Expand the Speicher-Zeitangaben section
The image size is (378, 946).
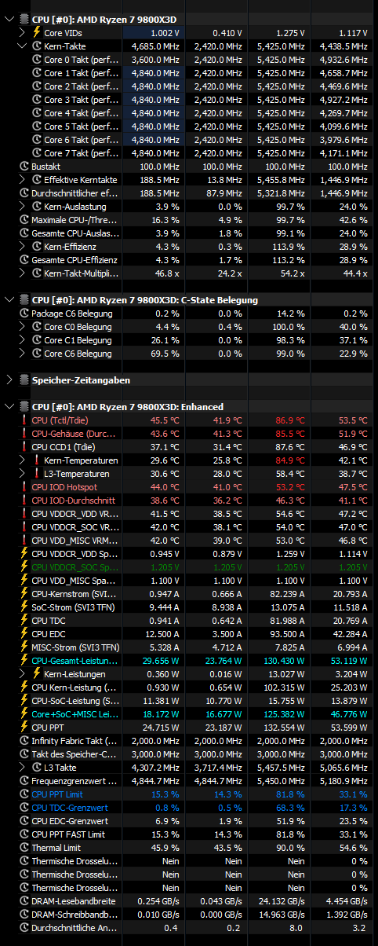point(9,379)
